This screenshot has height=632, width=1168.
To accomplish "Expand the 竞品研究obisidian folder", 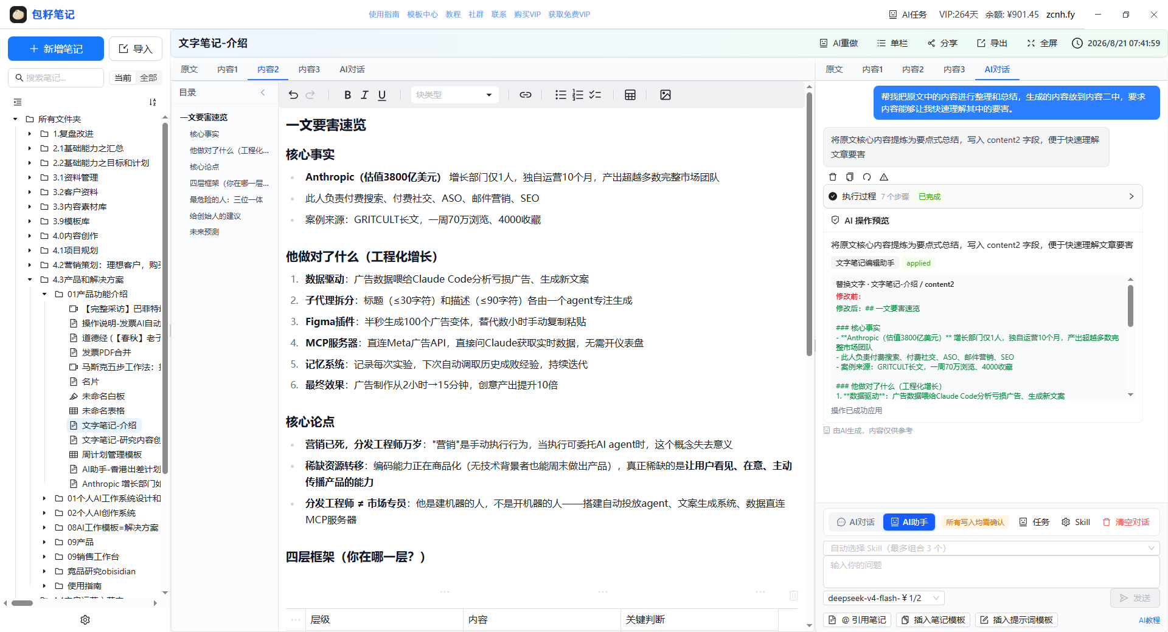I will coord(44,571).
